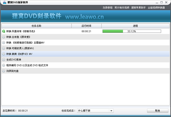Open the 狸窝苹果助手 link

click(138, 8)
